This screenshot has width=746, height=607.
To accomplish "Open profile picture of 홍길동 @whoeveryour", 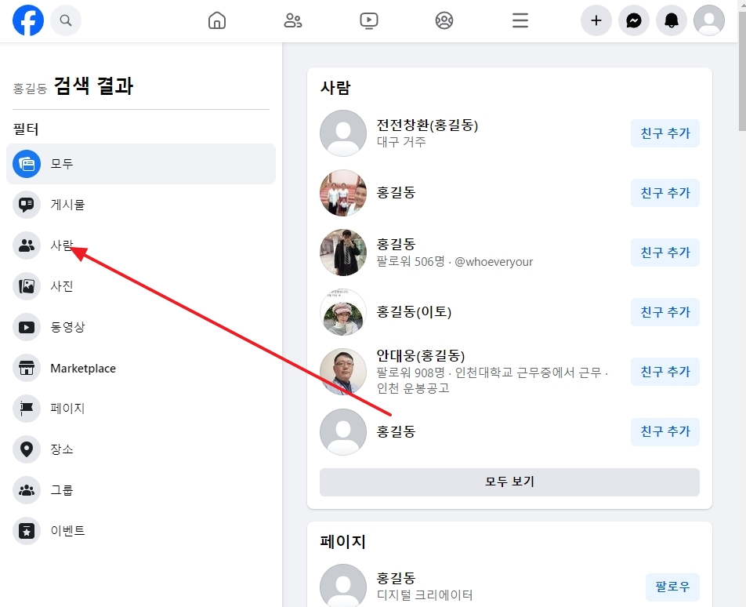I will (x=343, y=253).
